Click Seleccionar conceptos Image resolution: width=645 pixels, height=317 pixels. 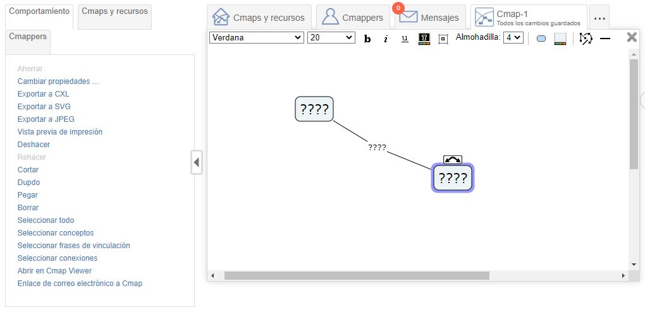tap(56, 233)
